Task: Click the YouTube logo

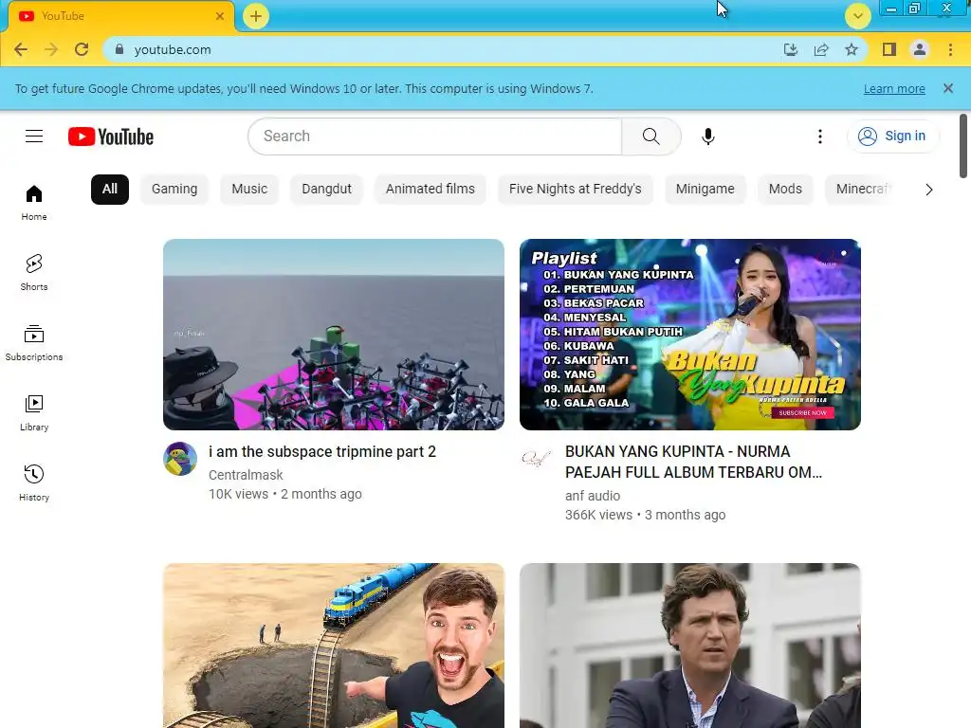Action: click(x=111, y=136)
